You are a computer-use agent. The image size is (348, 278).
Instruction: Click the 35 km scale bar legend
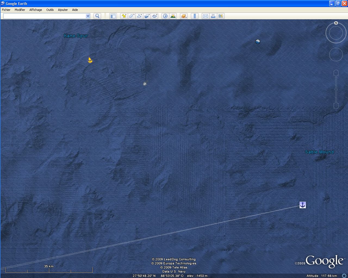(49, 268)
